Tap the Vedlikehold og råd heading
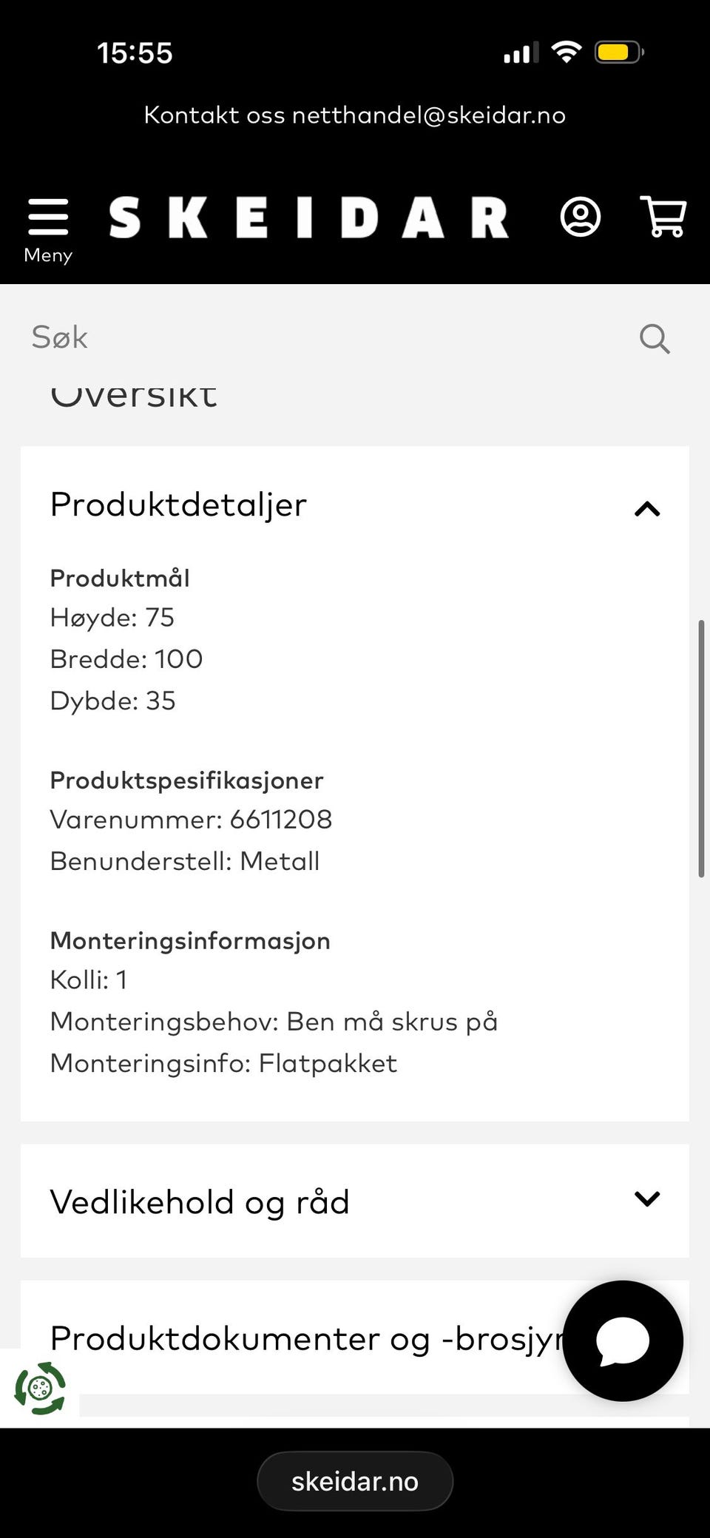710x1538 pixels. [200, 1202]
